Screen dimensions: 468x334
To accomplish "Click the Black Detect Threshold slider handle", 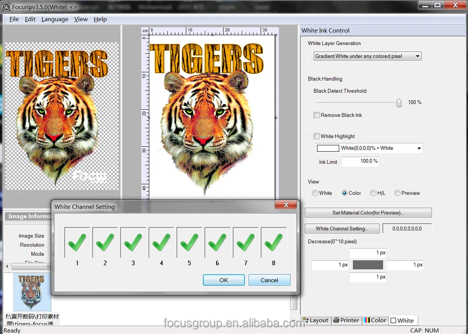I will [399, 103].
